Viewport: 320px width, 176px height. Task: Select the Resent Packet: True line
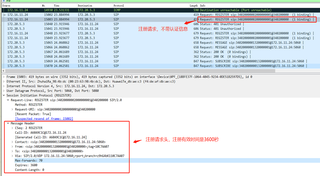[x=33, y=114]
